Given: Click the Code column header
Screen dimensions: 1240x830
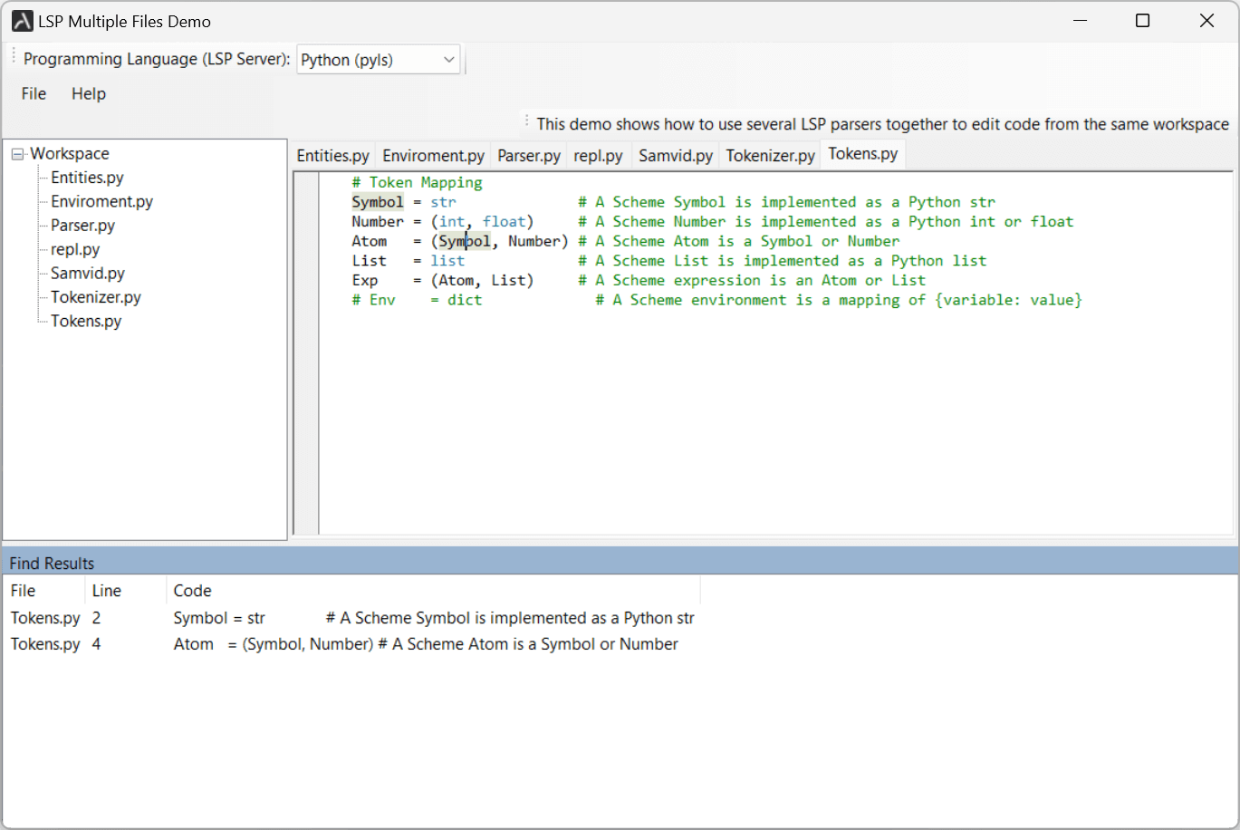Looking at the screenshot, I should pos(433,591).
